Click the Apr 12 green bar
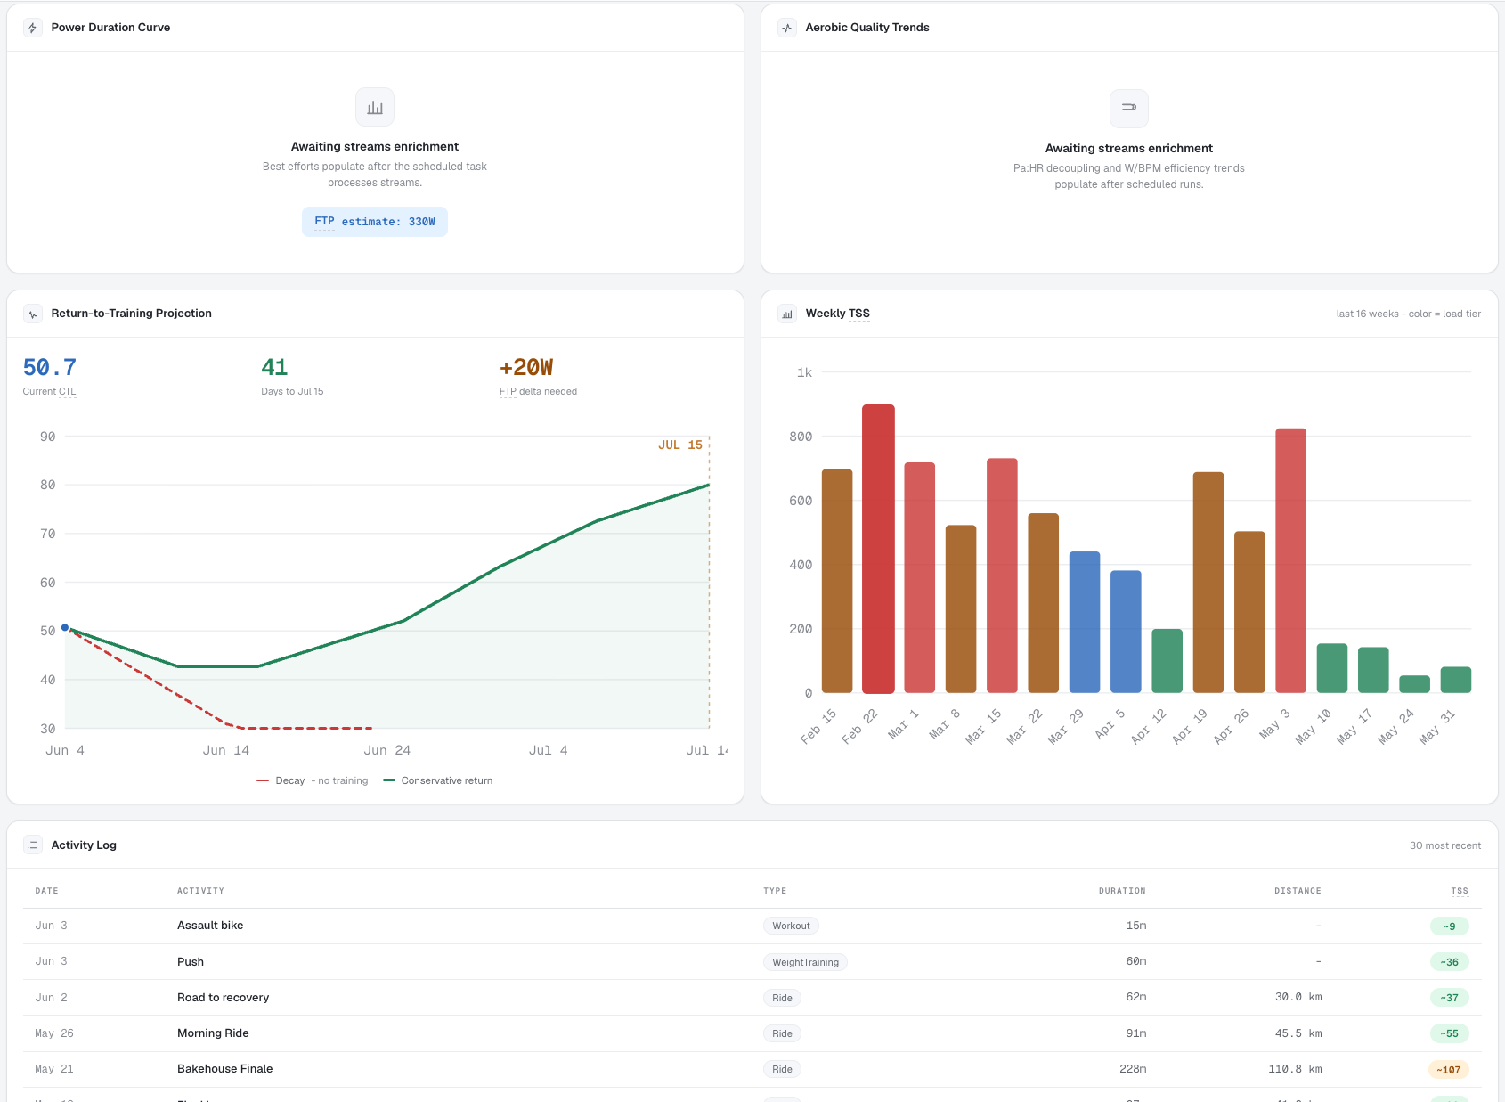This screenshot has height=1102, width=1505. click(x=1167, y=661)
